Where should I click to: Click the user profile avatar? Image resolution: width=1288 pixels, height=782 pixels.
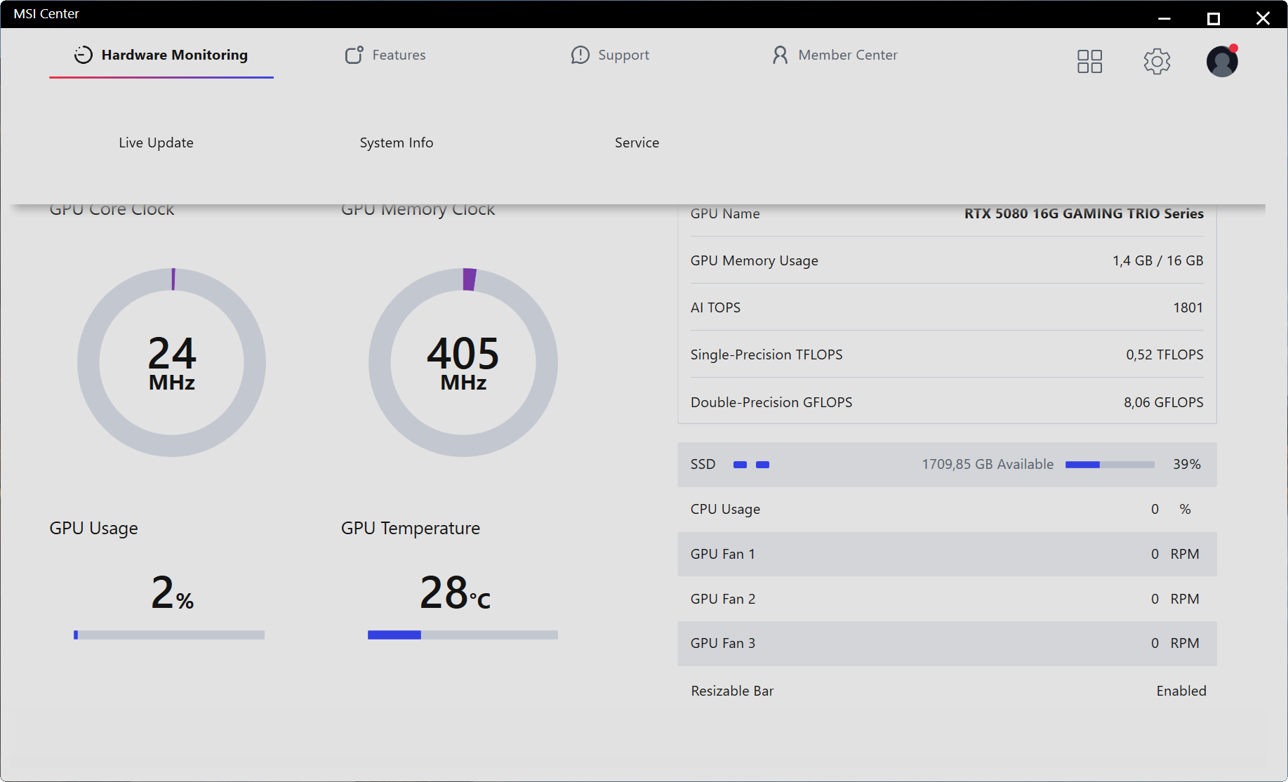[1222, 61]
